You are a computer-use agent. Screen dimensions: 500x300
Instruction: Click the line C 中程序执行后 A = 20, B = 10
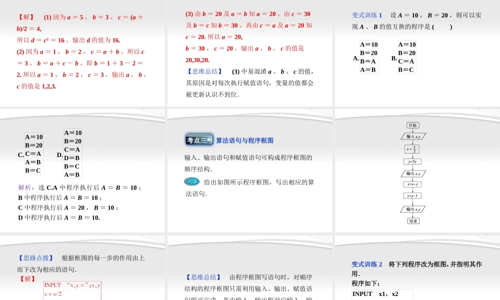point(68,207)
